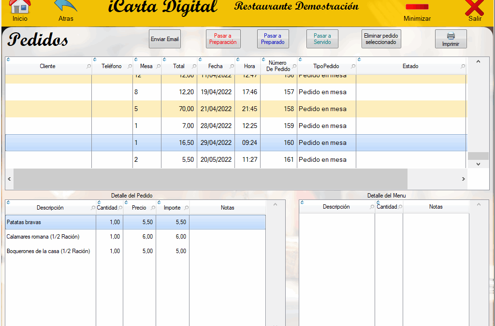The height and width of the screenshot is (326, 495).
Task: Click up arrow of Detalle del Menu scrollbar
Action: (479, 205)
